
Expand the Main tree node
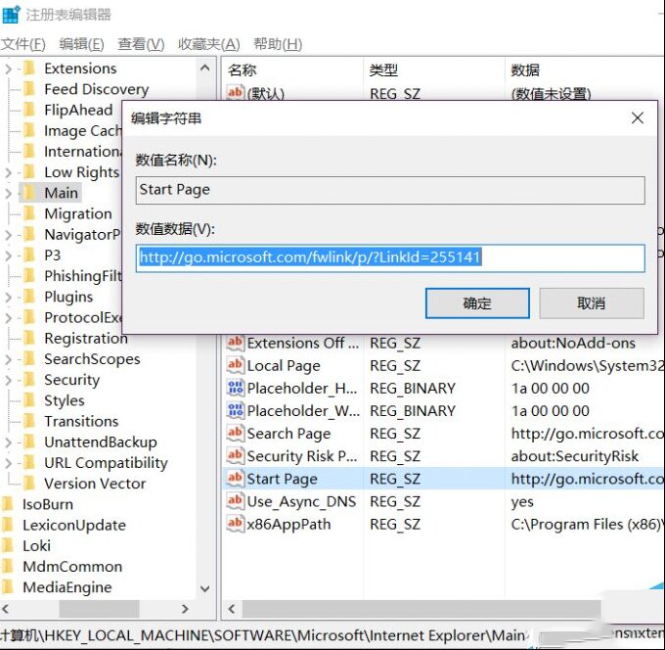tap(8, 193)
